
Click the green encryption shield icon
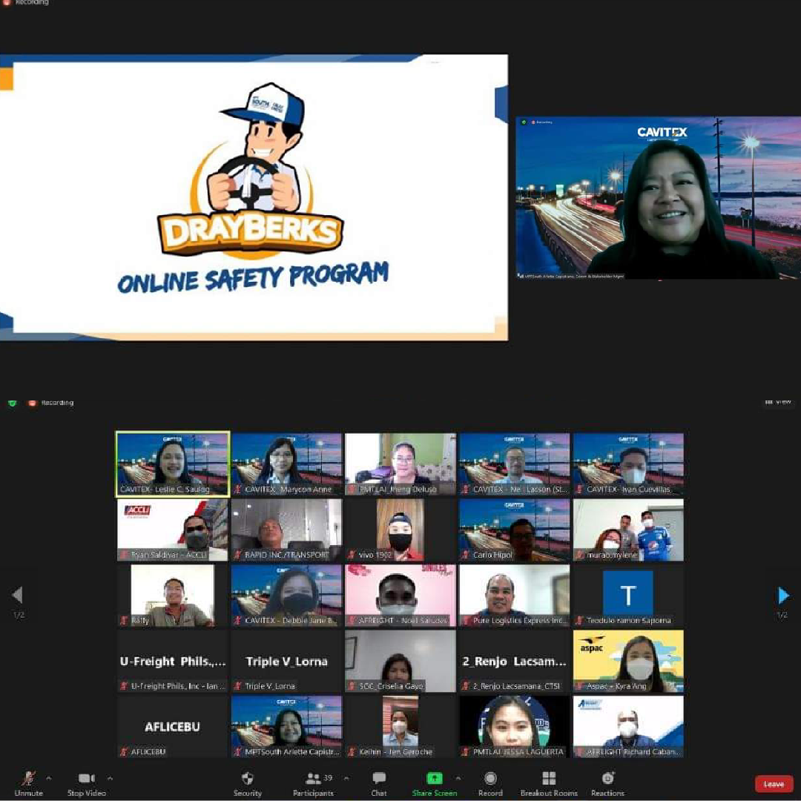[13, 403]
